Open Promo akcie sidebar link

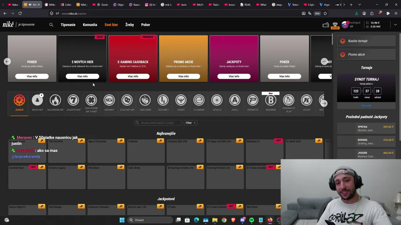pyautogui.click(x=366, y=54)
